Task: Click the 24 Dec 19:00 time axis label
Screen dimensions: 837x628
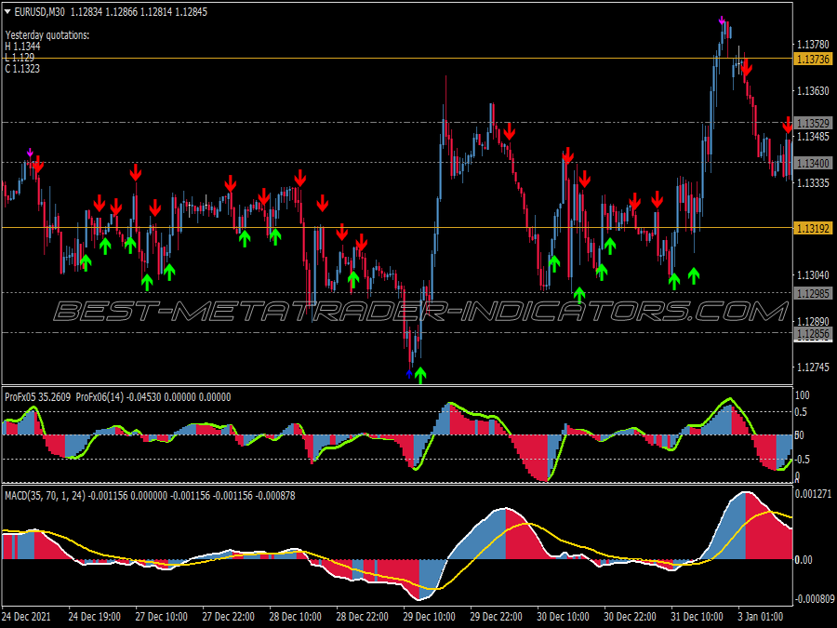Action: click(95, 617)
